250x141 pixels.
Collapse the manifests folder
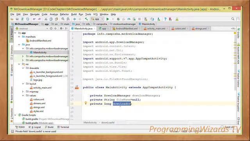tap(19, 37)
